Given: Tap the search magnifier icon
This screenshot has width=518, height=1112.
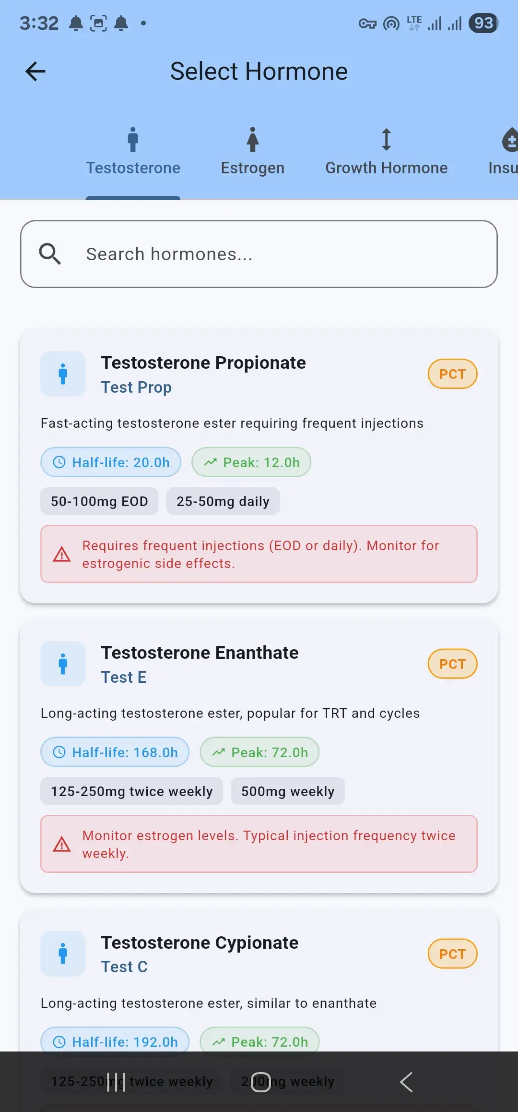Looking at the screenshot, I should pyautogui.click(x=50, y=254).
